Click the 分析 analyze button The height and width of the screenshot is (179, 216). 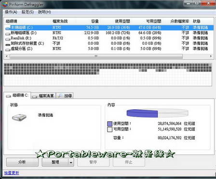[22, 162]
